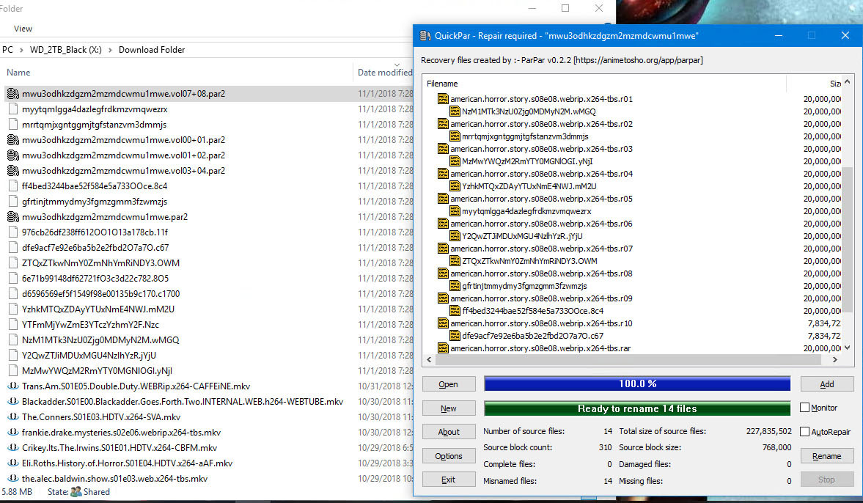
Task: Click the Options button
Action: click(x=449, y=456)
